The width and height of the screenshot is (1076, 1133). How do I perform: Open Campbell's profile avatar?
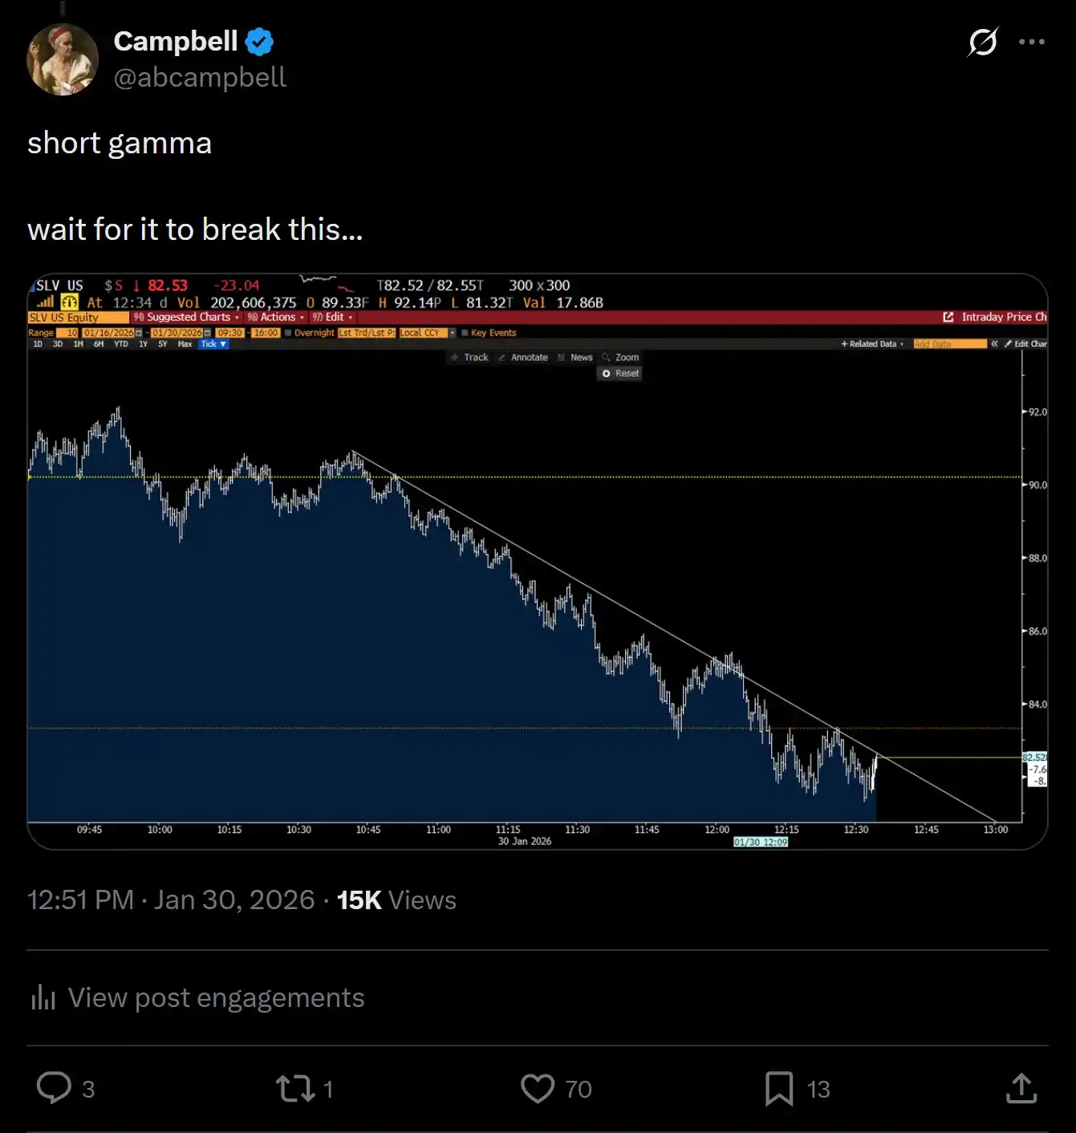click(x=63, y=60)
